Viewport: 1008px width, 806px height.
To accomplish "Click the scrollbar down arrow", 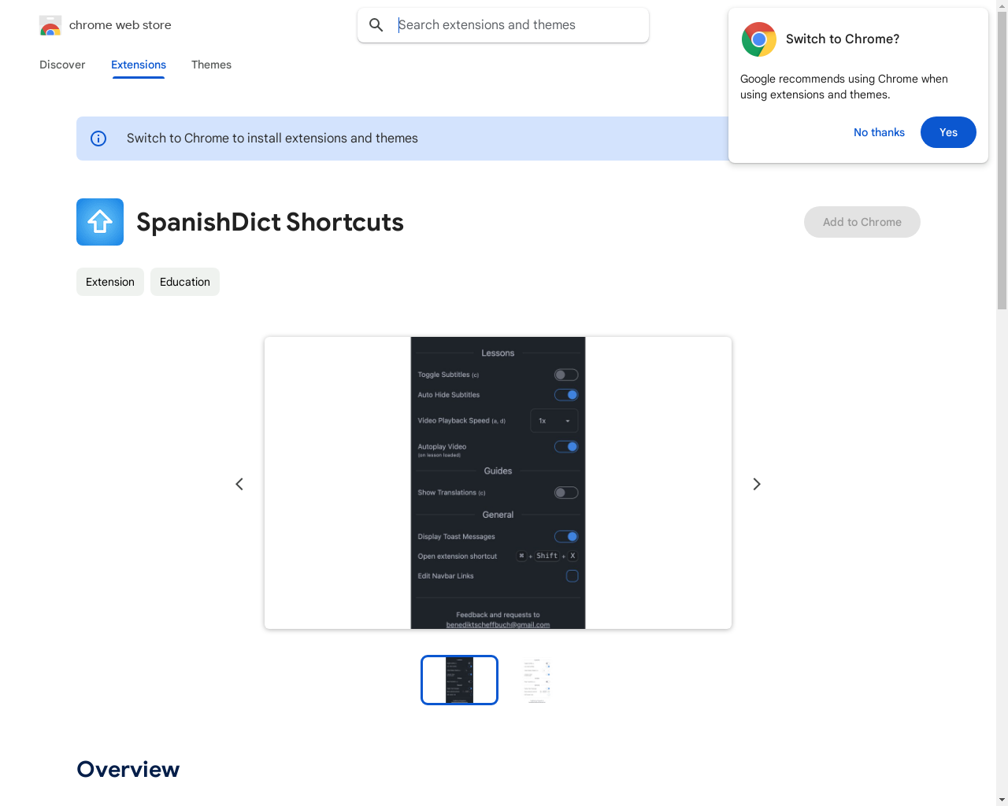I will point(1002,800).
